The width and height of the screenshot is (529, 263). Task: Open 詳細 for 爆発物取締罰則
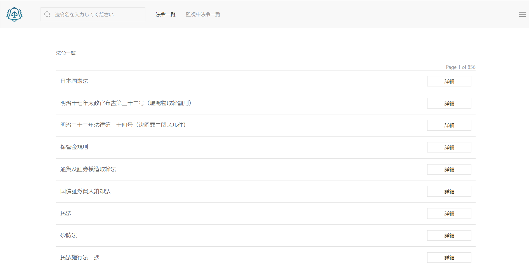coord(449,104)
